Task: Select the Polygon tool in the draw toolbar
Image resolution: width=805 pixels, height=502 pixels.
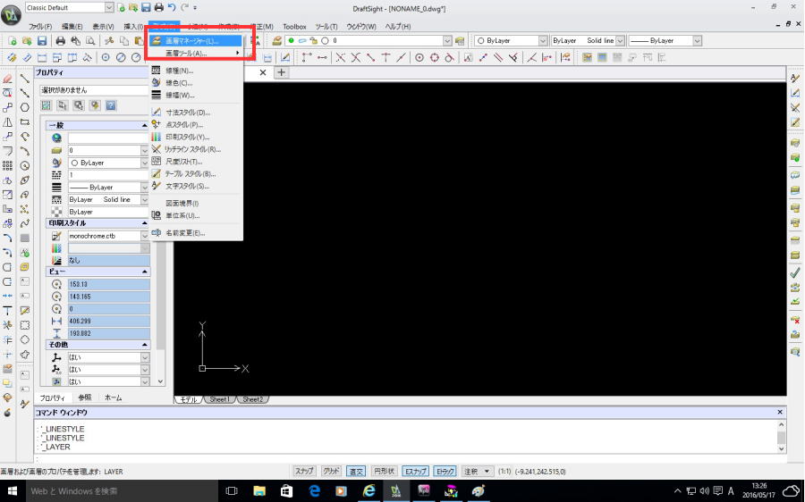Action: point(25,107)
